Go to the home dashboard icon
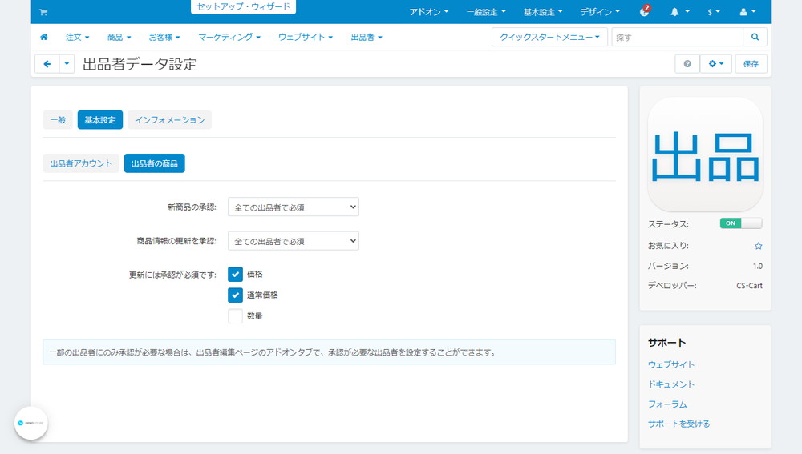The image size is (802, 454). [x=44, y=37]
